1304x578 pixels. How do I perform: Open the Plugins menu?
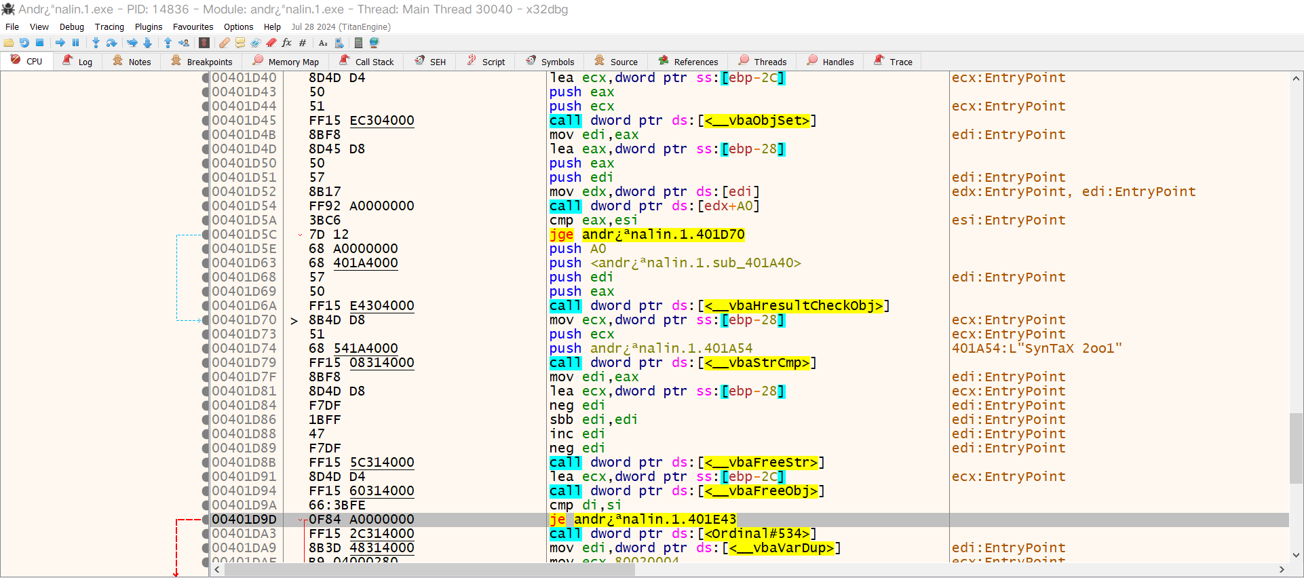pos(148,27)
